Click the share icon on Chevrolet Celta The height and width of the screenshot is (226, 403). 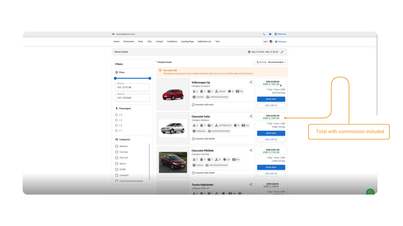(x=251, y=116)
